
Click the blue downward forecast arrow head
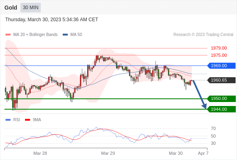204,106
